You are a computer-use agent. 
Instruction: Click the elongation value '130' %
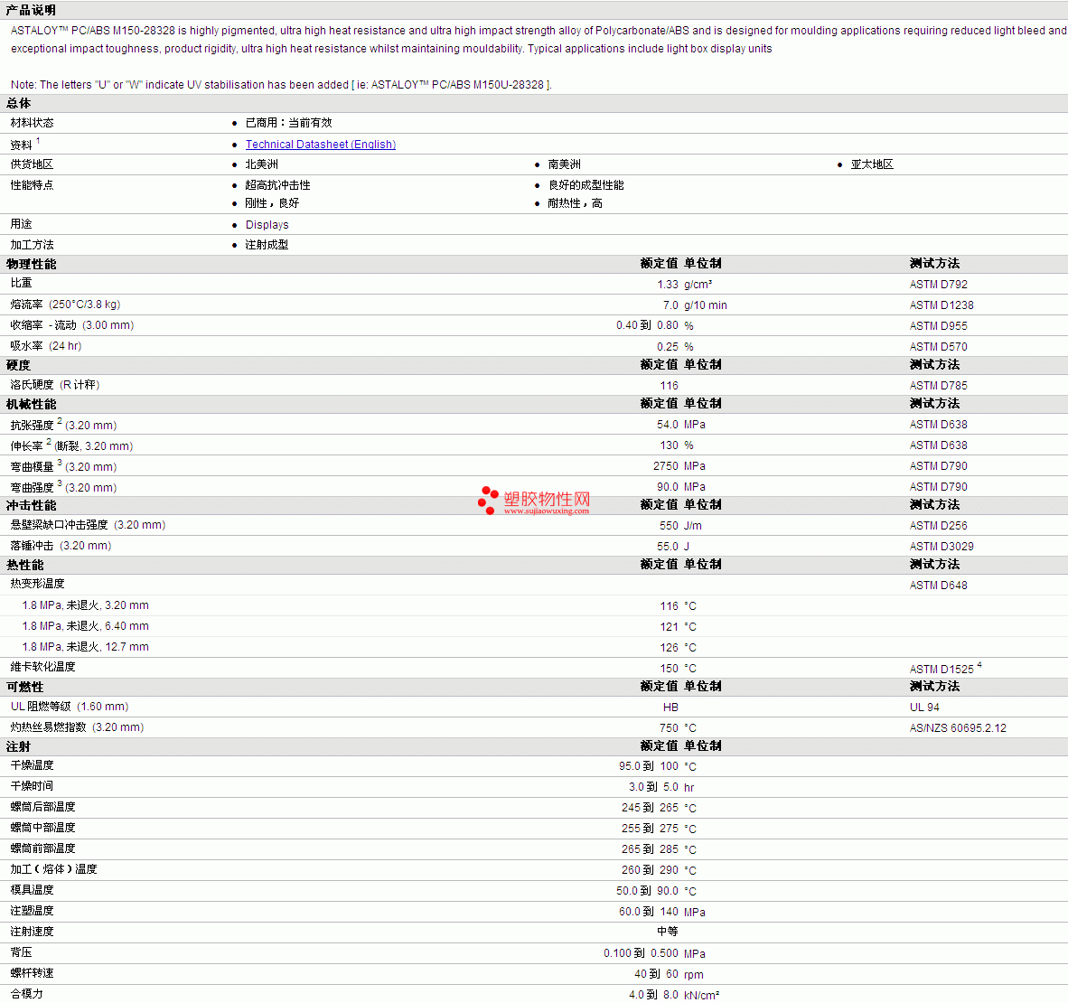point(669,445)
